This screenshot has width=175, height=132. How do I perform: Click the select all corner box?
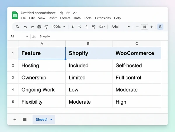coord(13,44)
